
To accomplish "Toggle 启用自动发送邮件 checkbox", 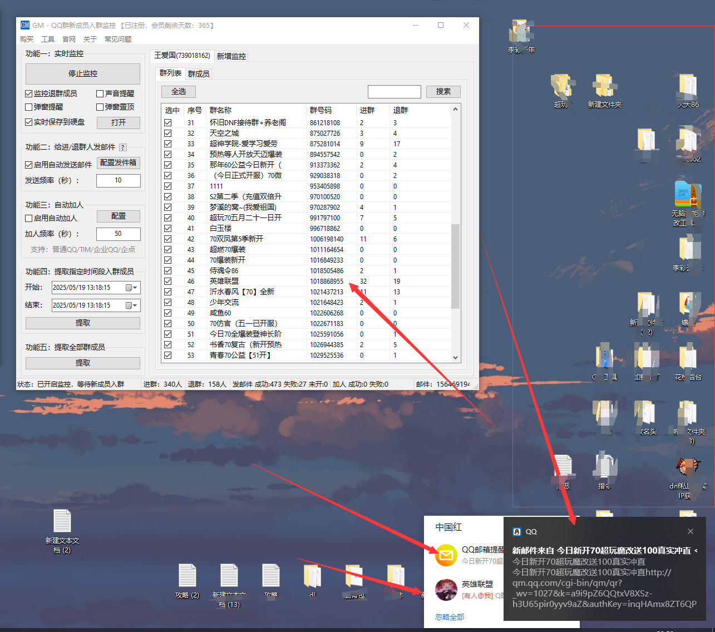I will [x=29, y=165].
